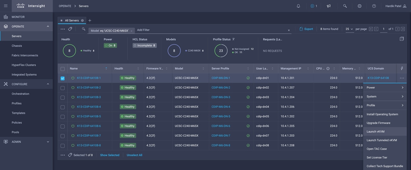
Task: Click the tag icon in table toolbar
Action: tap(70, 29)
